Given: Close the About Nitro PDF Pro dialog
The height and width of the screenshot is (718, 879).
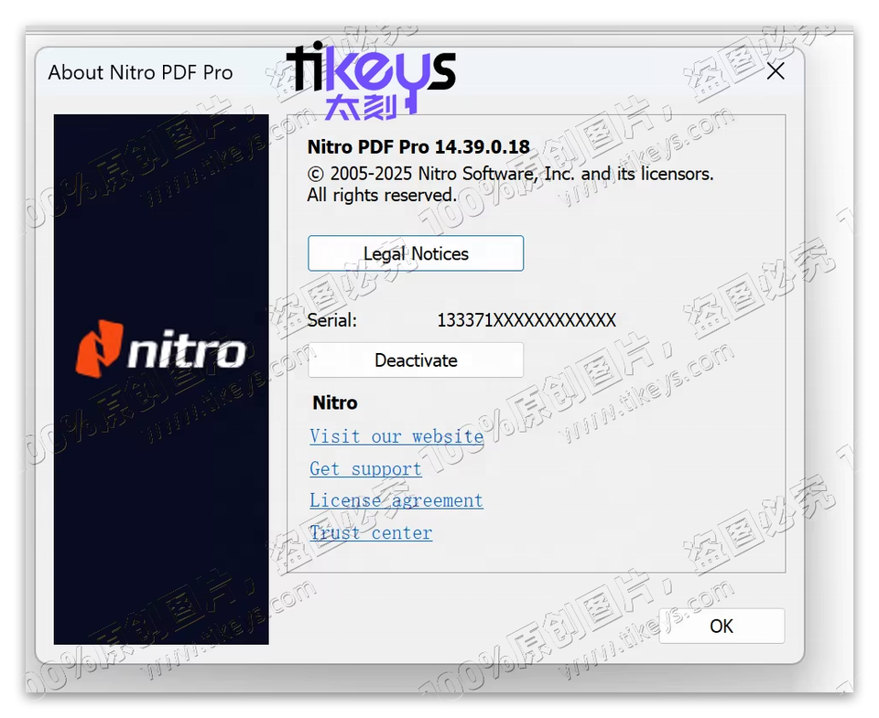Looking at the screenshot, I should pyautogui.click(x=776, y=71).
